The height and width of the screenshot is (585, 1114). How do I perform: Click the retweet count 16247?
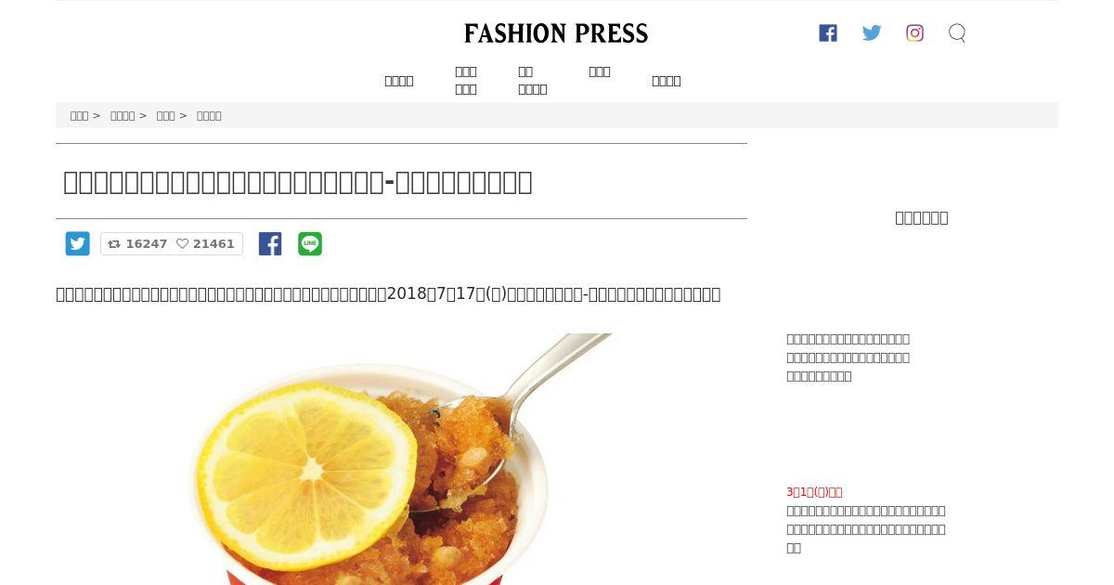point(137,244)
